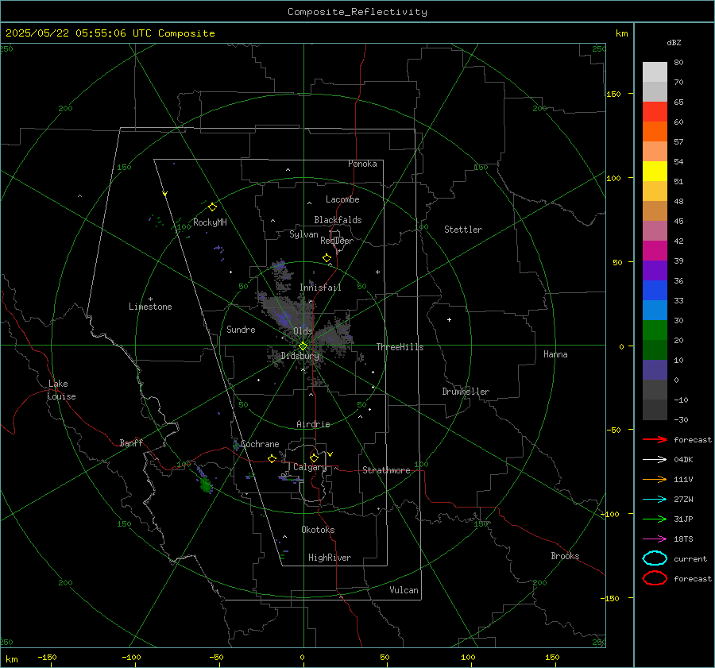Click the red forecast arrow in legend
The height and width of the screenshot is (668, 715).
655,439
